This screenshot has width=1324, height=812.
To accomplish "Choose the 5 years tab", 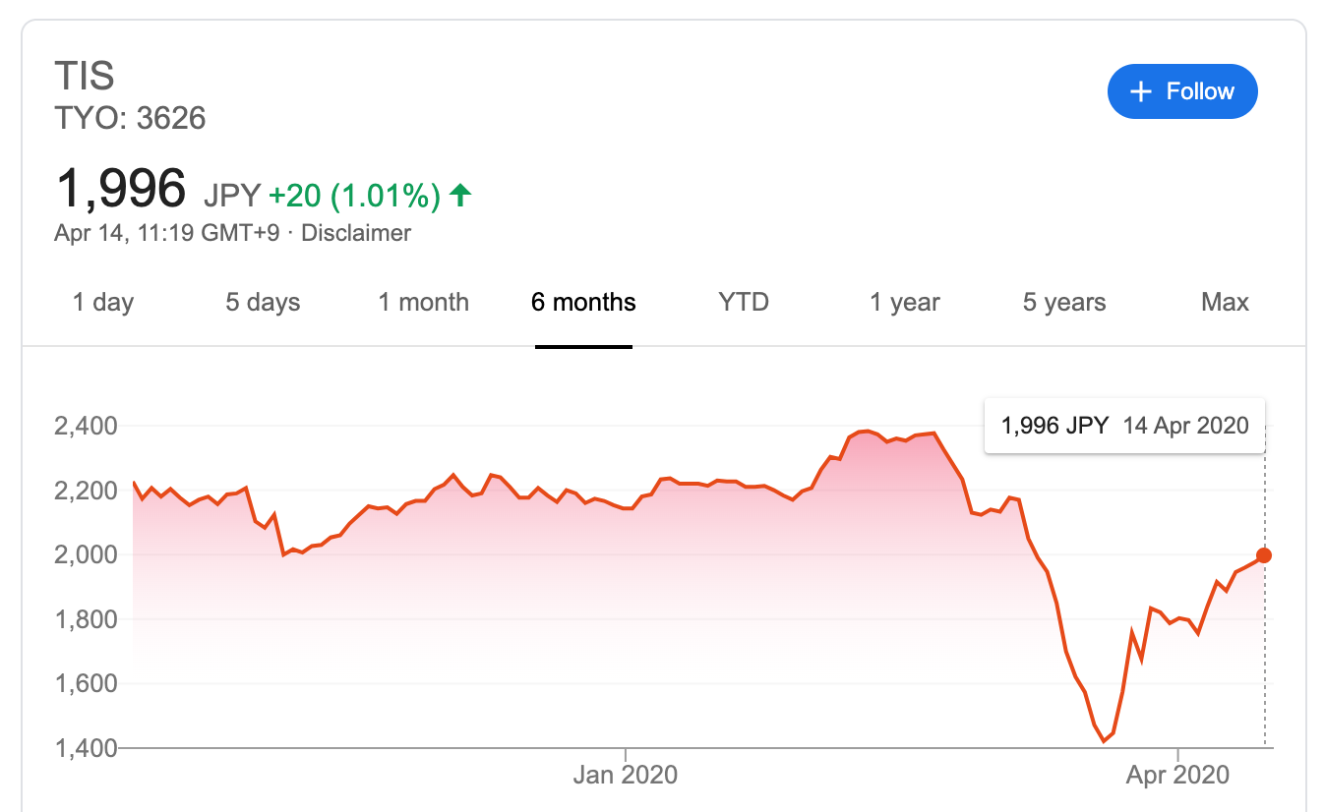I will (x=1064, y=302).
